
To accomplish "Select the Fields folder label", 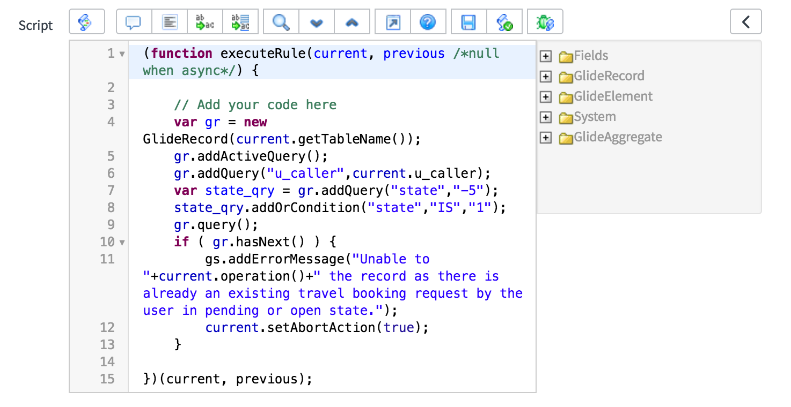I will [x=591, y=56].
